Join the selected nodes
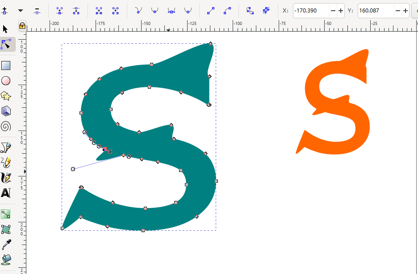 tap(60, 11)
